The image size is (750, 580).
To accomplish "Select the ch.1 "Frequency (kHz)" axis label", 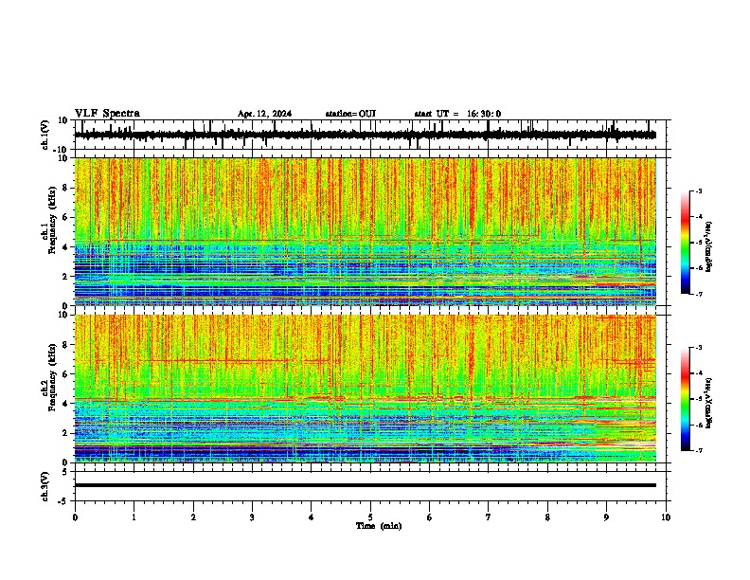I will [x=52, y=221].
